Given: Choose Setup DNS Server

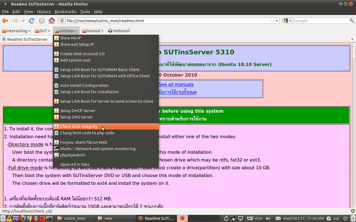Looking at the screenshot, I should point(106,117).
